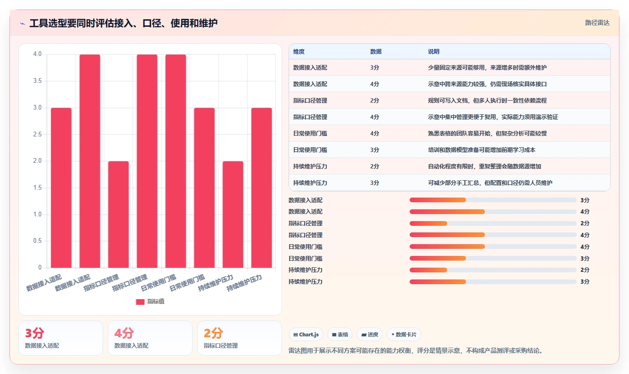Select the 表格 tag chip
Screen dimensions: 629x374
340,334
